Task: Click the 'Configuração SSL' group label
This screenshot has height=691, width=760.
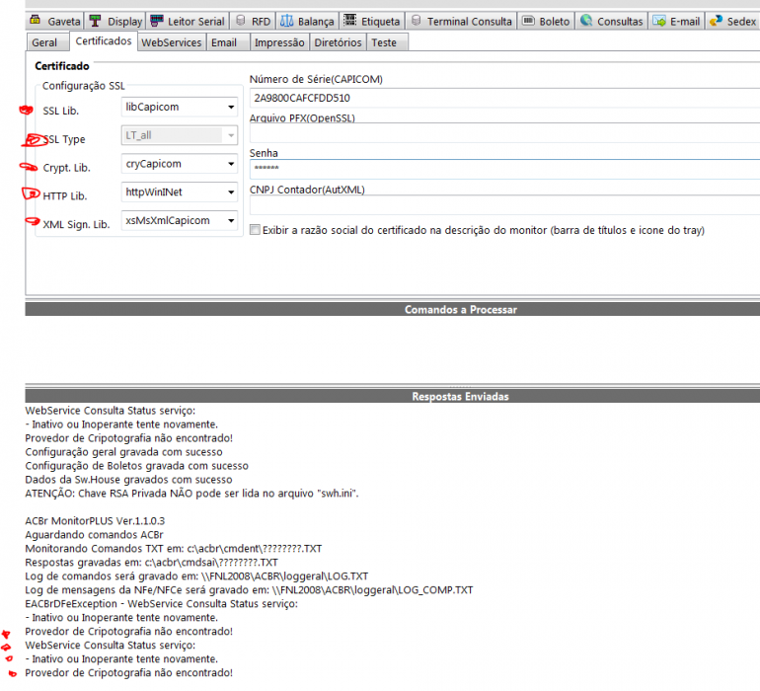Action: tap(83, 86)
